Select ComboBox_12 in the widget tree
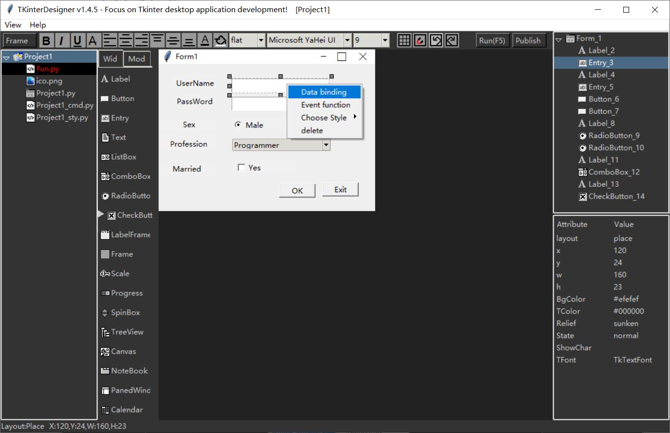Viewport: 670px width, 433px height. coord(614,172)
